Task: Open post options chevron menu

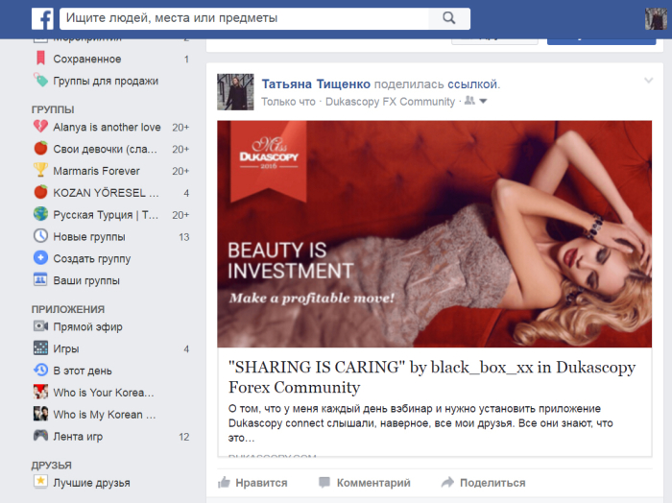Action: (x=648, y=80)
